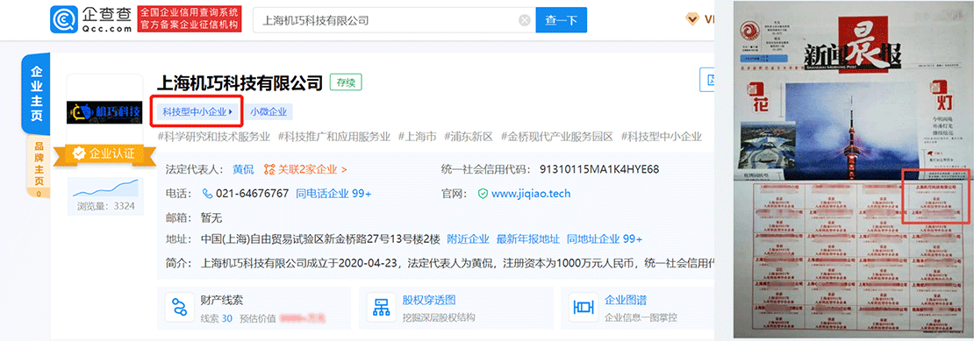Click the 关联2家企业 link
The image size is (974, 341).
pyautogui.click(x=312, y=168)
